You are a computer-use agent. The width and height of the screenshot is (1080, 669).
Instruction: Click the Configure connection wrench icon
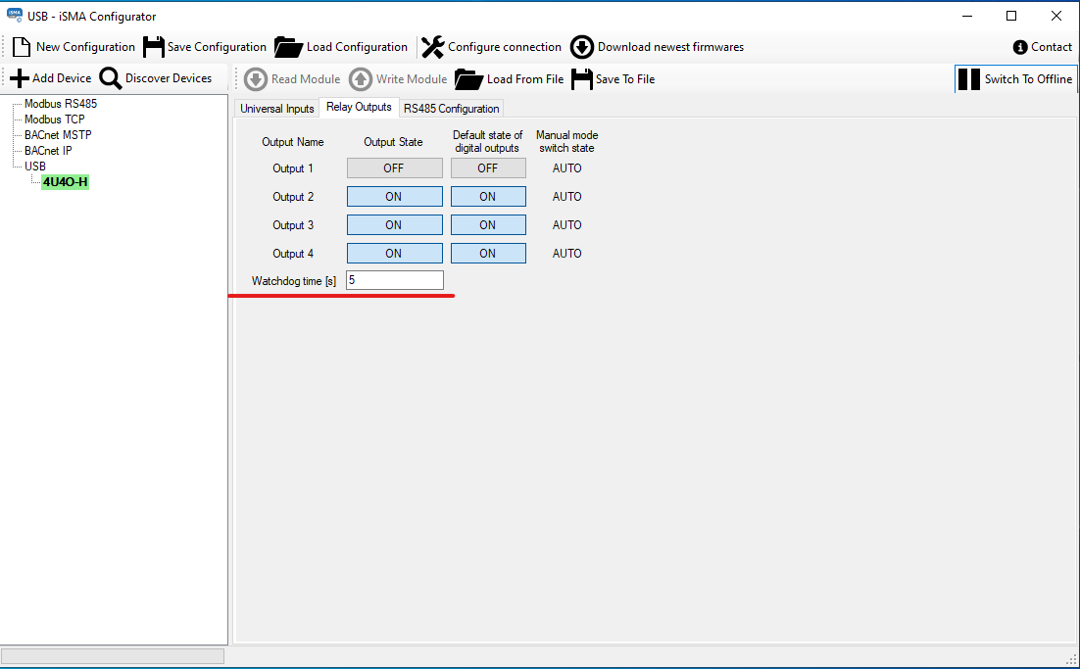point(432,47)
